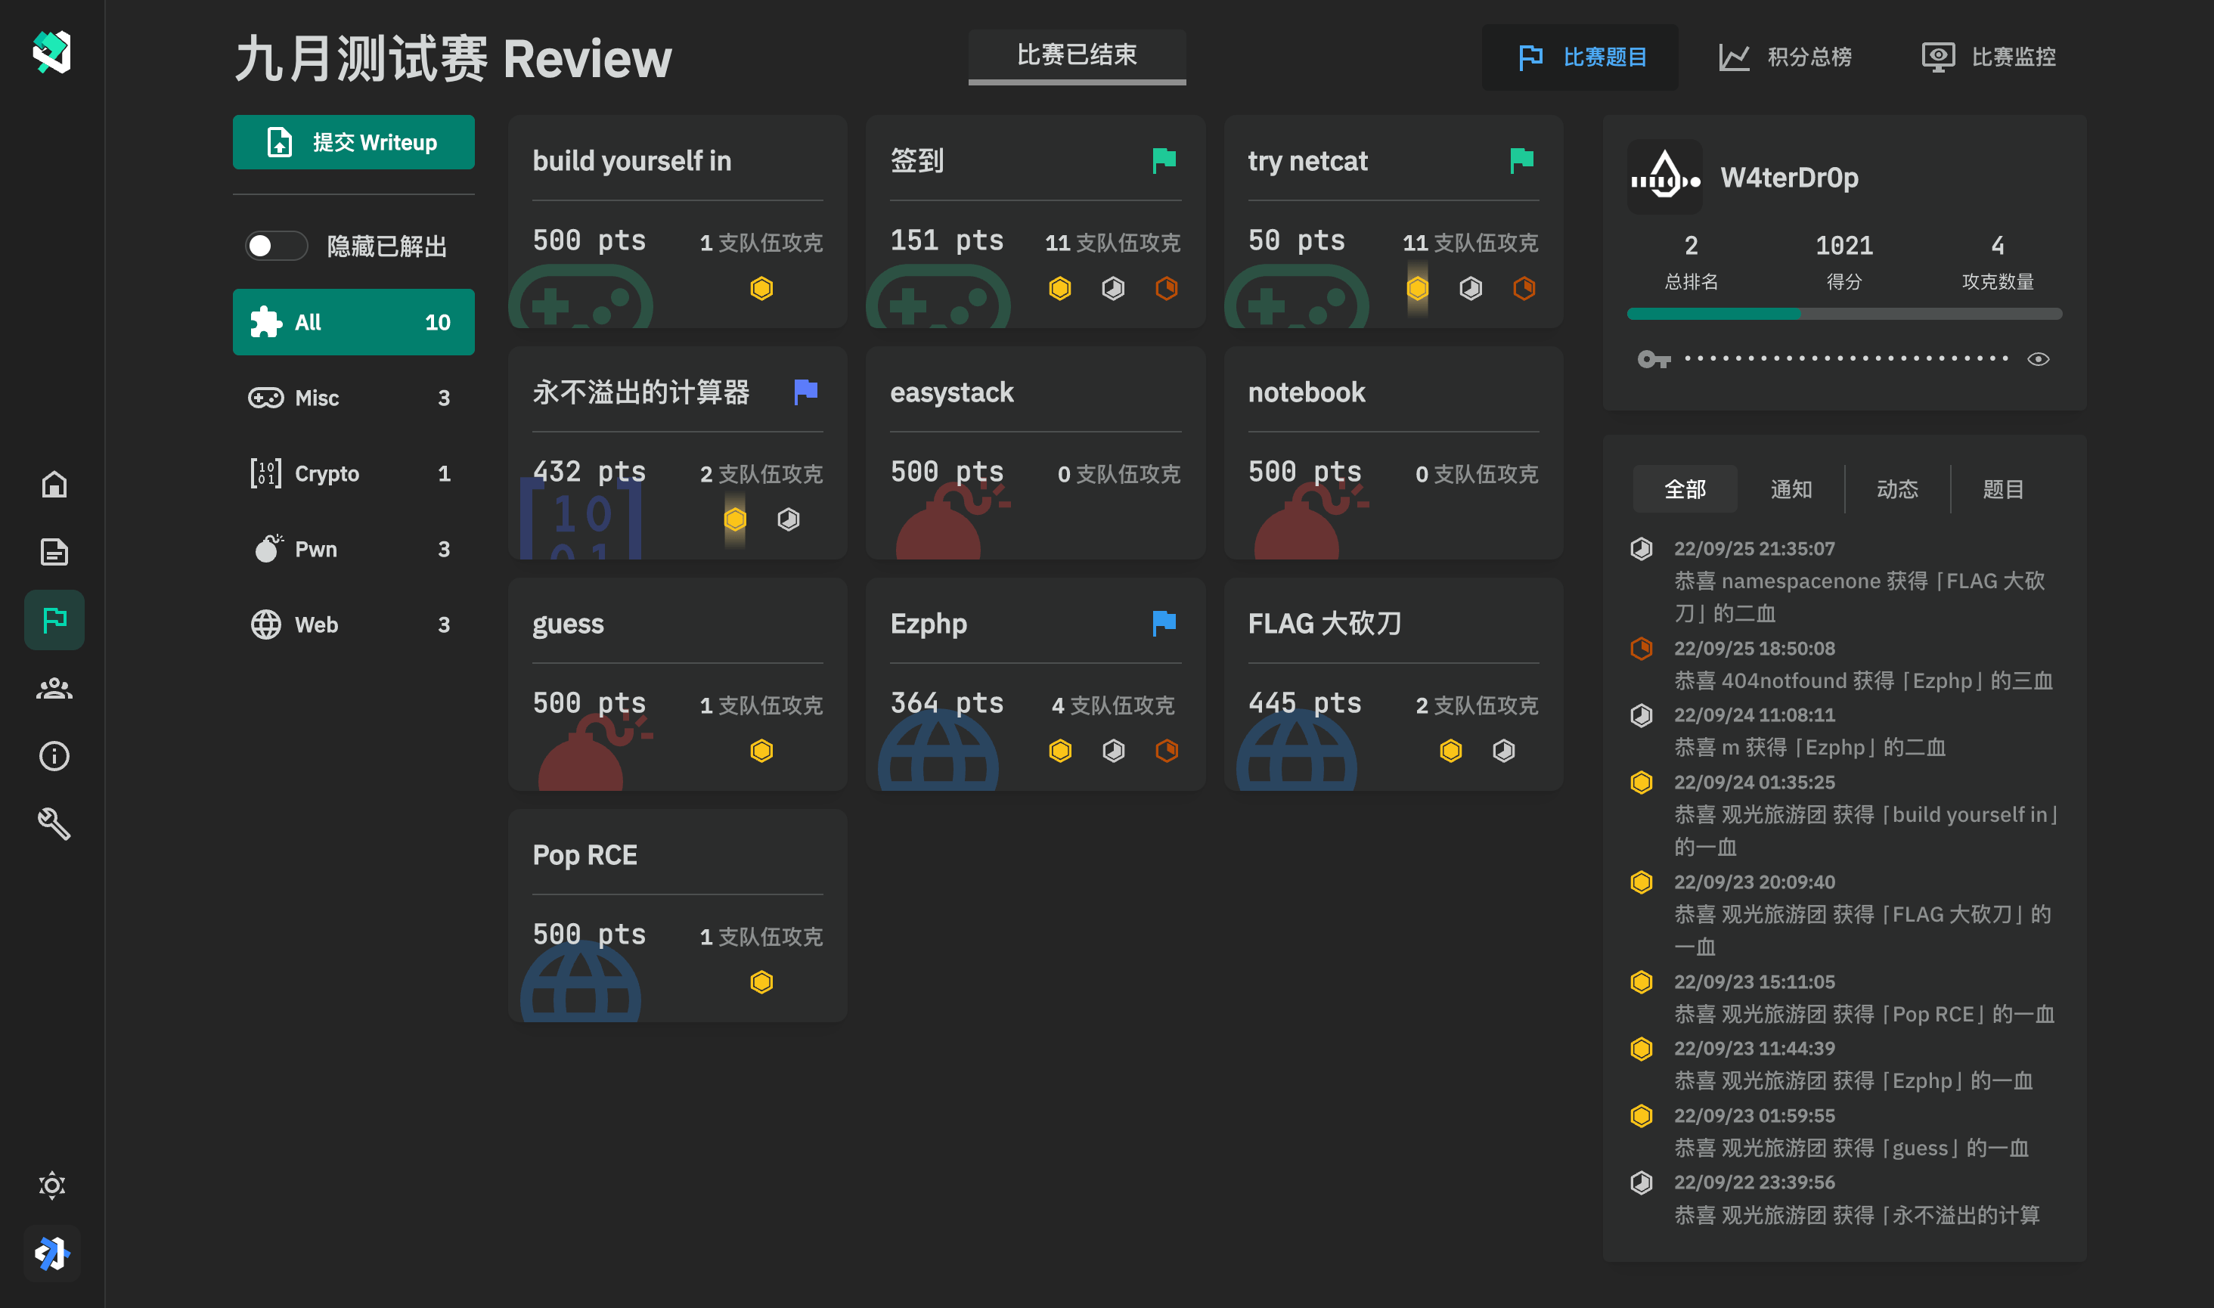Click the team score progress bar
Image resolution: width=2214 pixels, height=1308 pixels.
[1843, 314]
